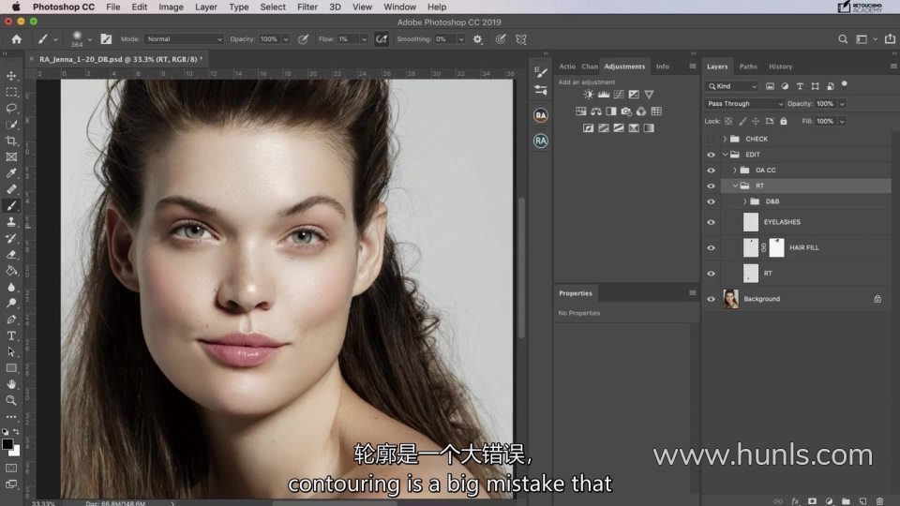Screen dimensions: 900x506
Task: Toggle airbrush-style build-up effects
Action: (x=382, y=39)
